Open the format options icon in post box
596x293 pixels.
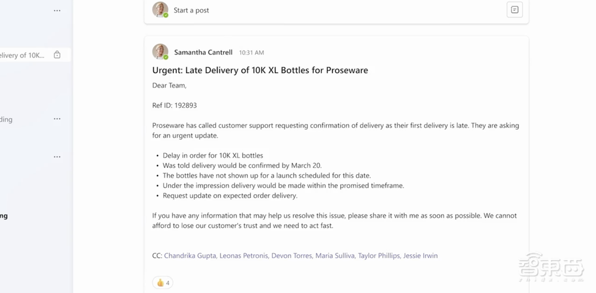point(514,10)
